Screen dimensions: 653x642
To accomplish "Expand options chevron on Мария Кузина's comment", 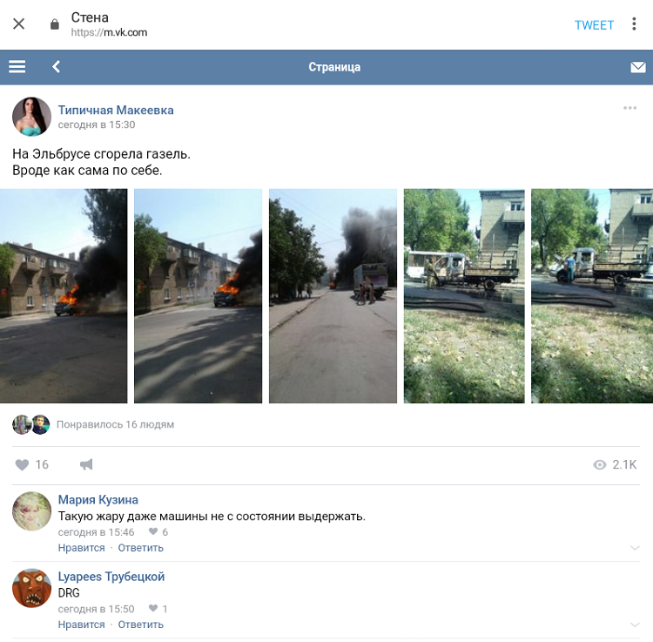I will click(635, 548).
